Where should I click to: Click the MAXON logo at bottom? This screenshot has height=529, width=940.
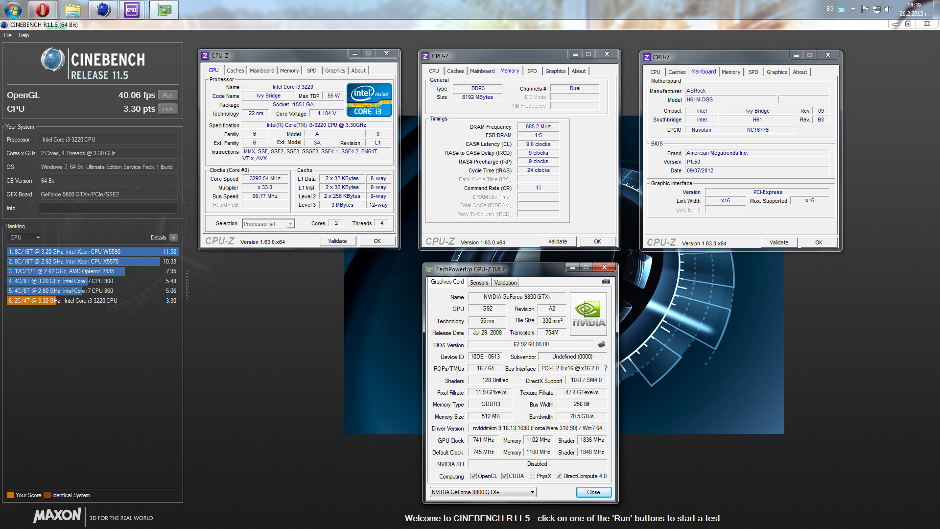(x=57, y=515)
